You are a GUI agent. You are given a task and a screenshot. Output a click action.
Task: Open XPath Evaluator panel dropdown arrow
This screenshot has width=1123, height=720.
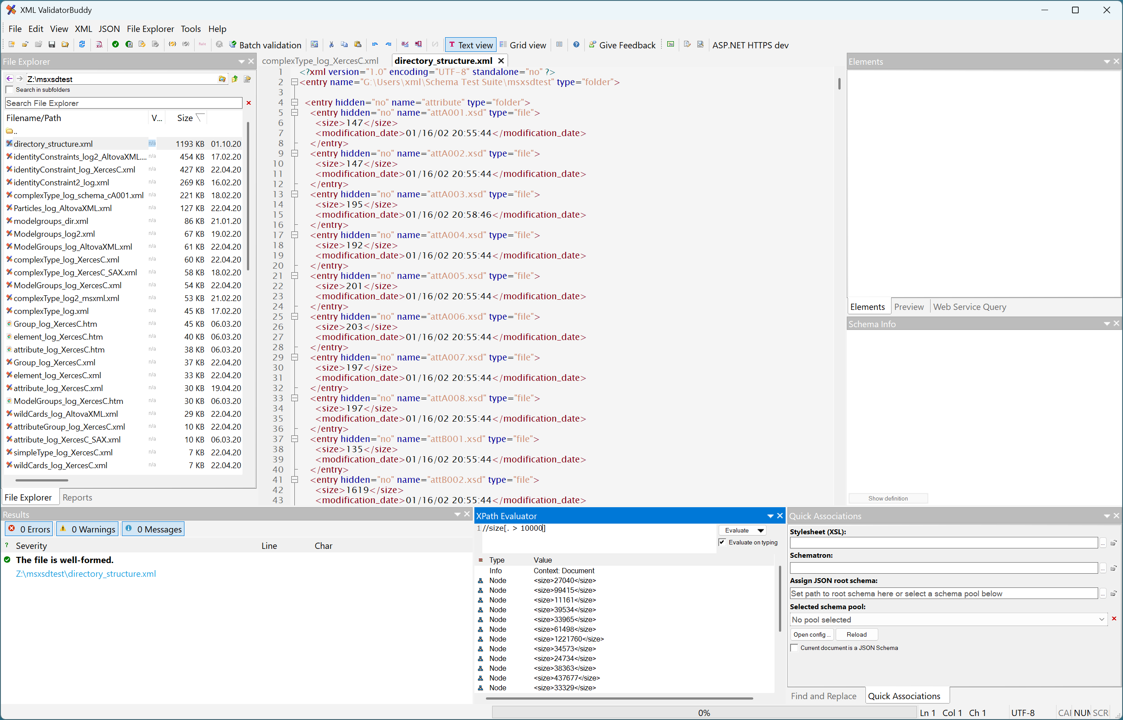point(770,516)
